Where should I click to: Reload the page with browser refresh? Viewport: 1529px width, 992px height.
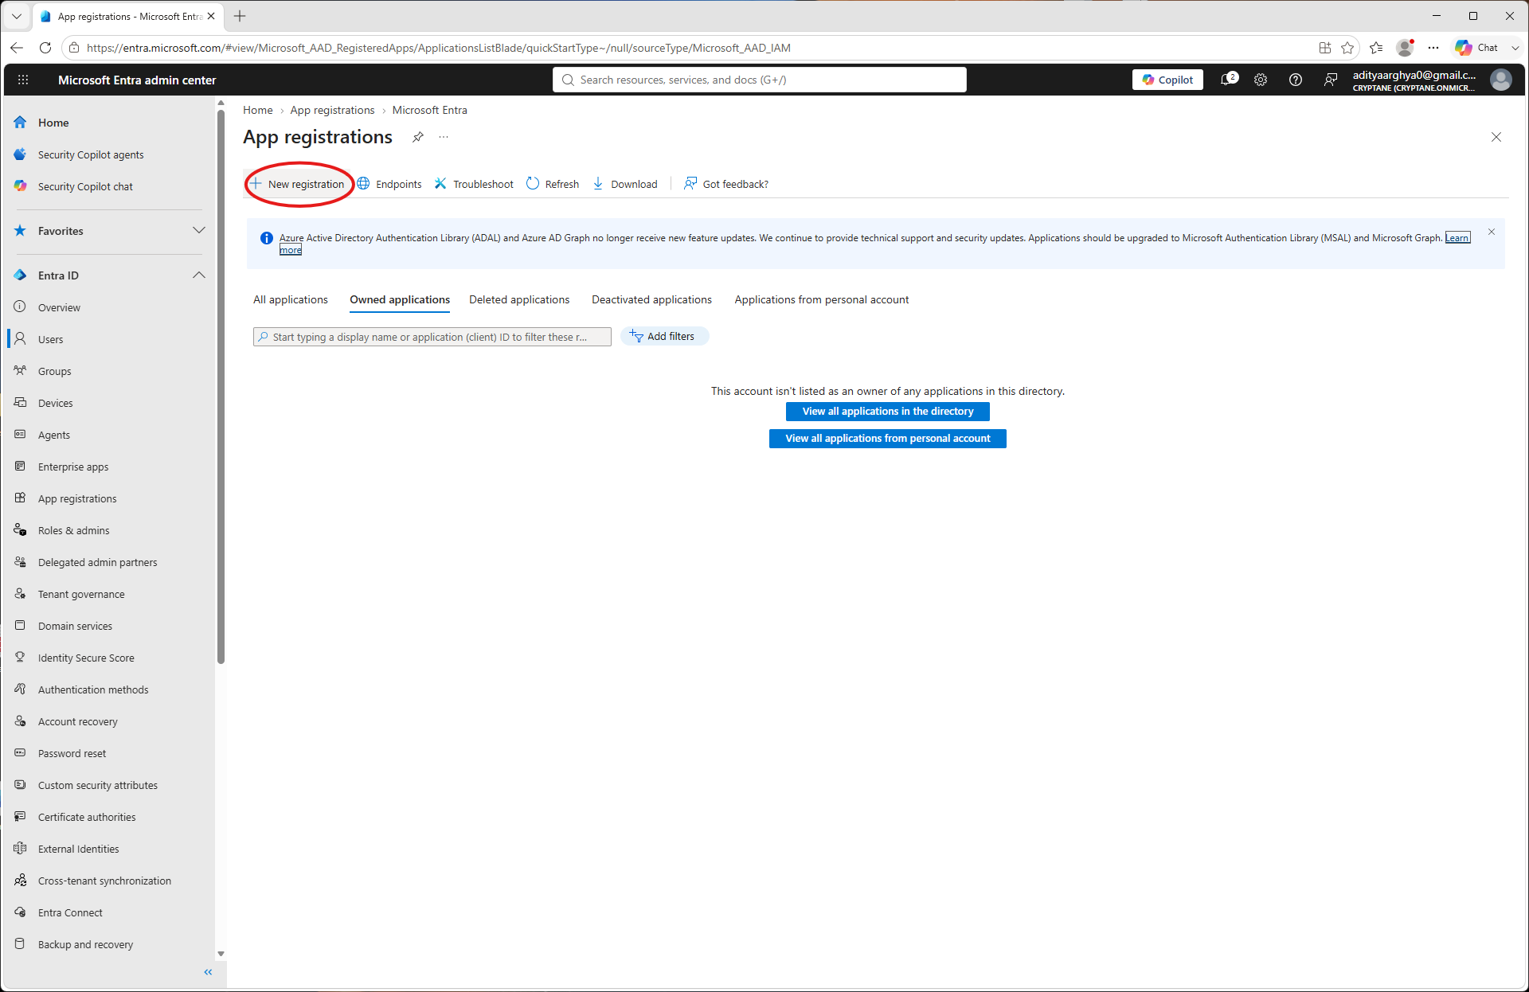(x=45, y=48)
